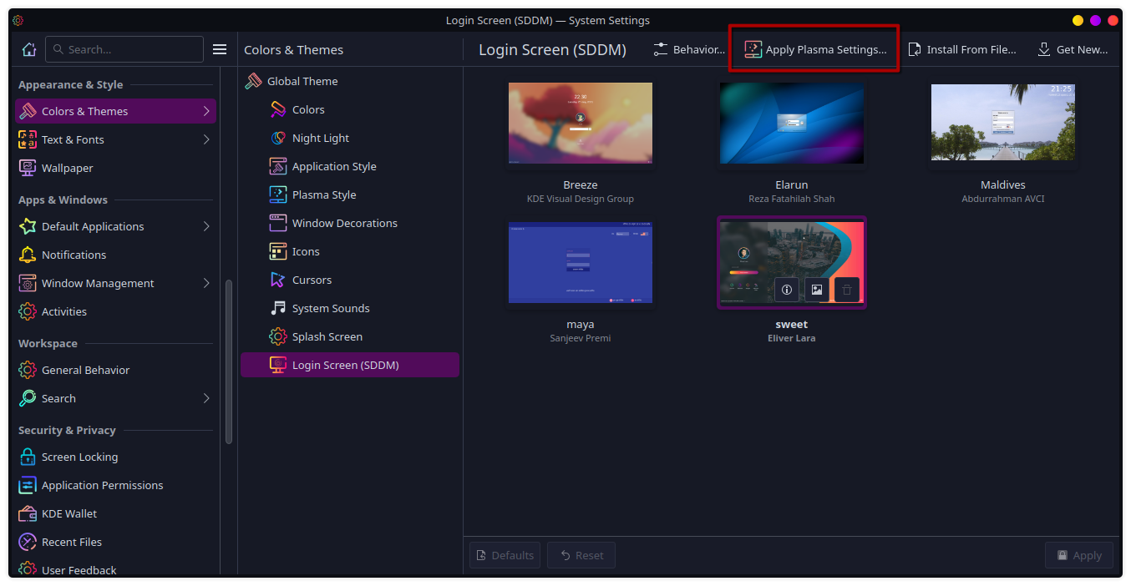Click the Default Applications star icon

[28, 226]
